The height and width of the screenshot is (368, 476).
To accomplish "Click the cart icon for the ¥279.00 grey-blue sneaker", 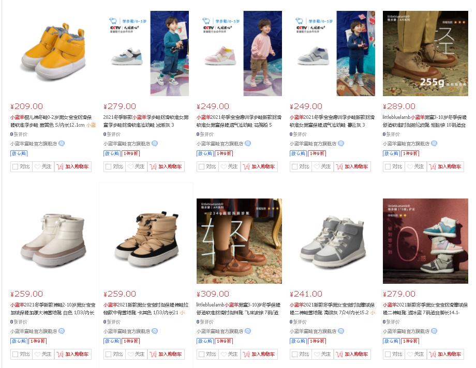I will tap(153, 166).
